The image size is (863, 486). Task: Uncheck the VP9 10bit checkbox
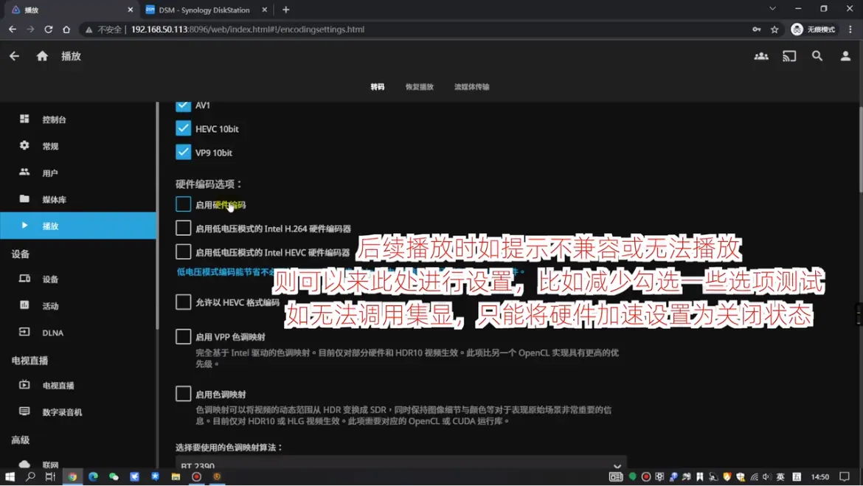tap(183, 152)
